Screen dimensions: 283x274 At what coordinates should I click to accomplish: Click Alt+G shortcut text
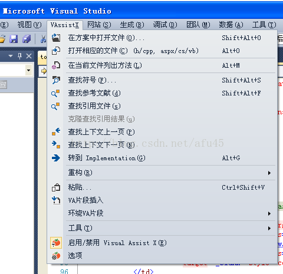pyautogui.click(x=231, y=158)
